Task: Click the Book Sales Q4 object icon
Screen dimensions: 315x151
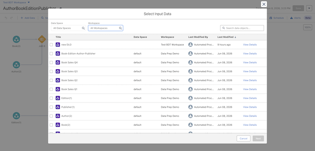Action: 58,63
